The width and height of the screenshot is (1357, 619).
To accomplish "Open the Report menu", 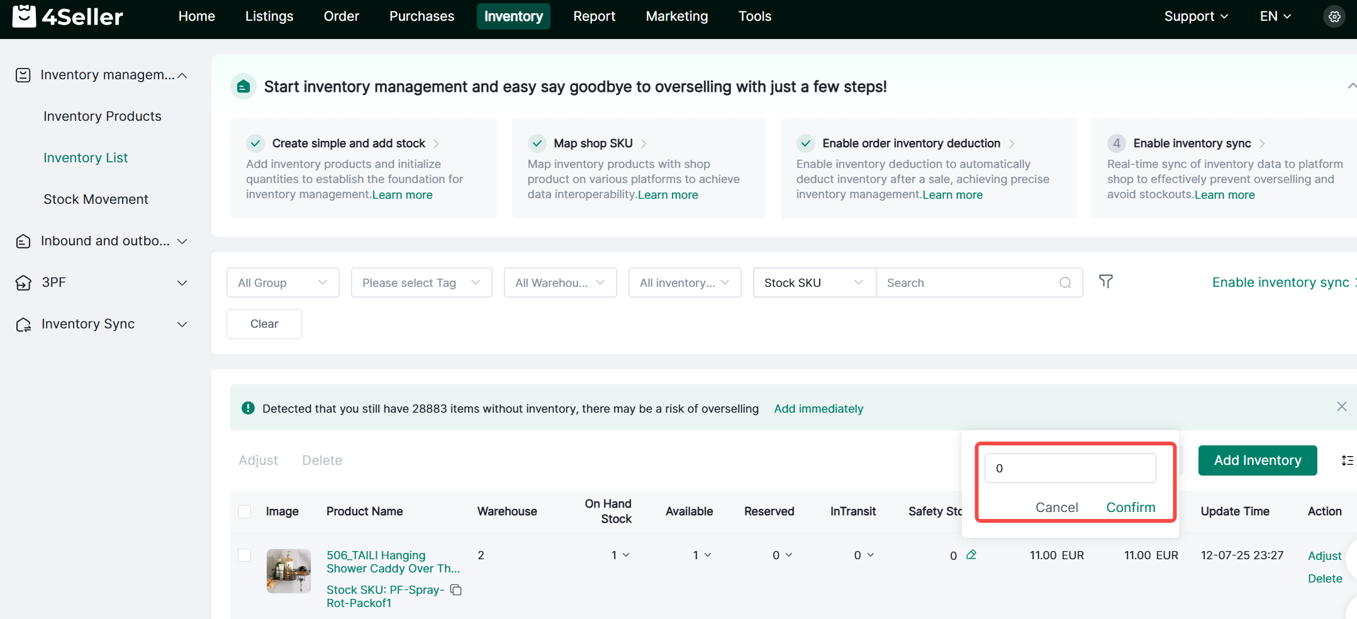I will pyautogui.click(x=594, y=16).
